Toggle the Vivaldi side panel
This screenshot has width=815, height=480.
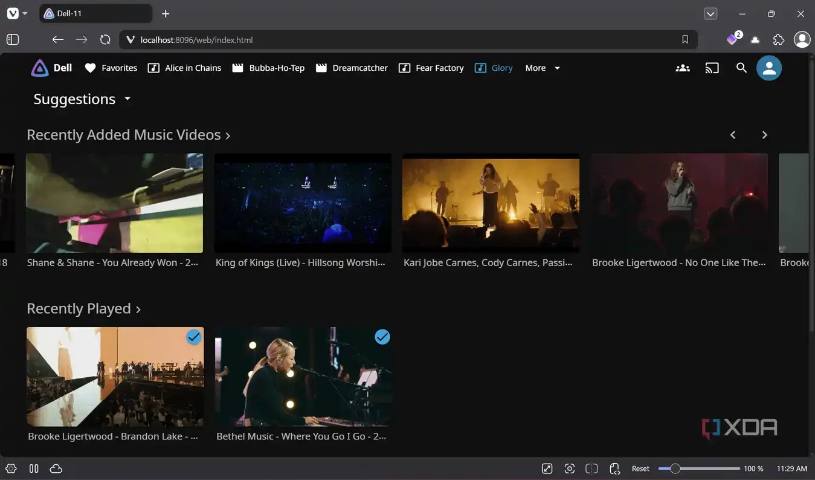coord(13,40)
